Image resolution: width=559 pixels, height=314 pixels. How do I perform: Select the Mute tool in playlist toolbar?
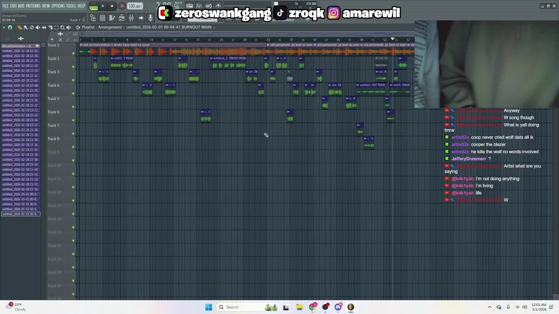tap(38, 27)
